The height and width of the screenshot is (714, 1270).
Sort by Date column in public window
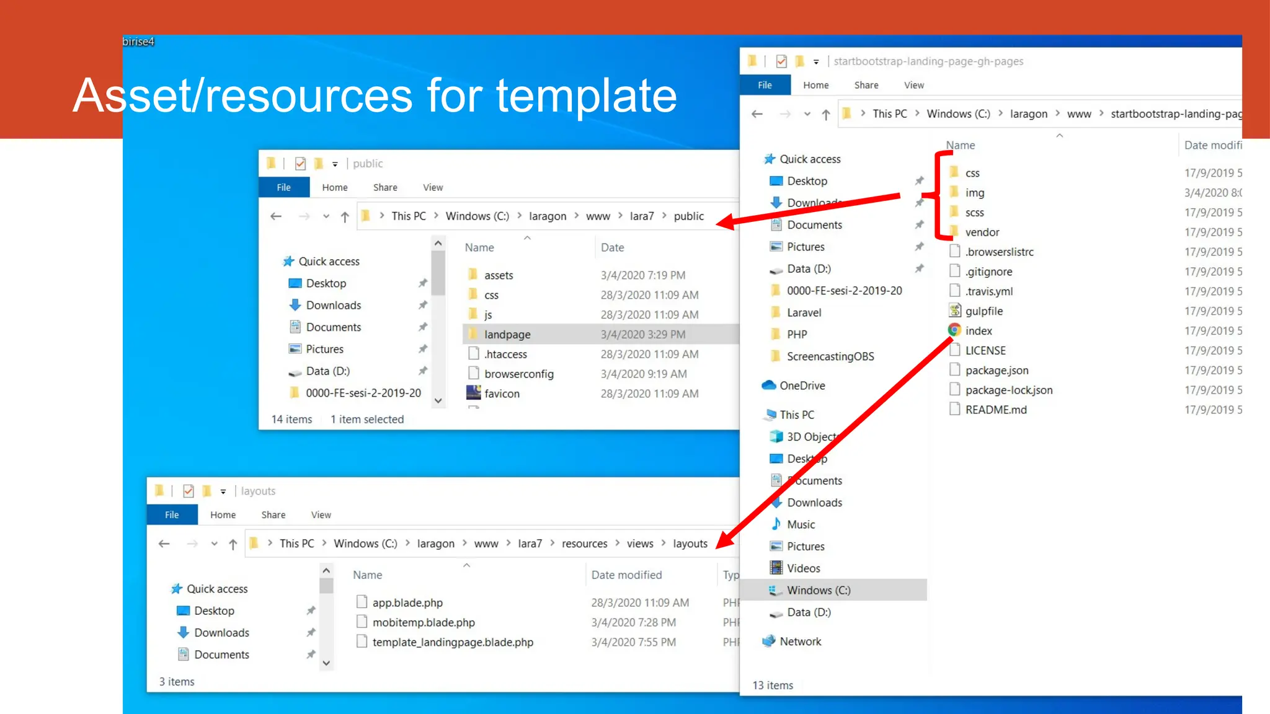[613, 247]
